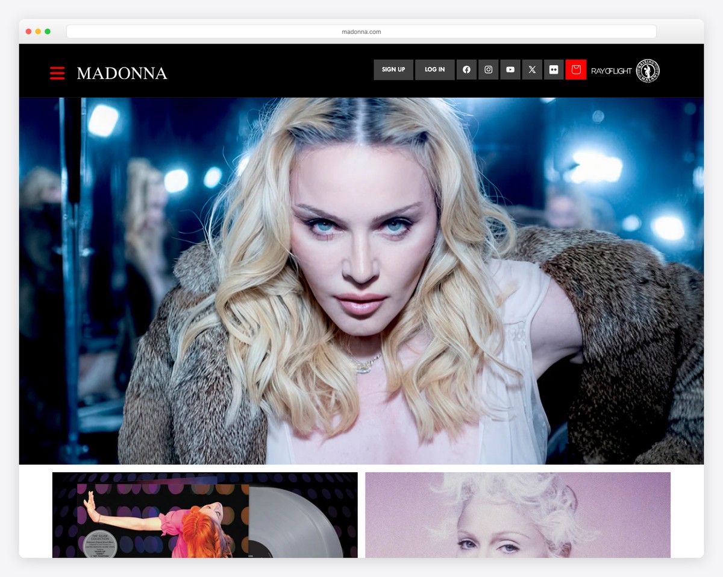This screenshot has width=723, height=577.
Task: Click the Ray of Light logo
Action: 610,70
